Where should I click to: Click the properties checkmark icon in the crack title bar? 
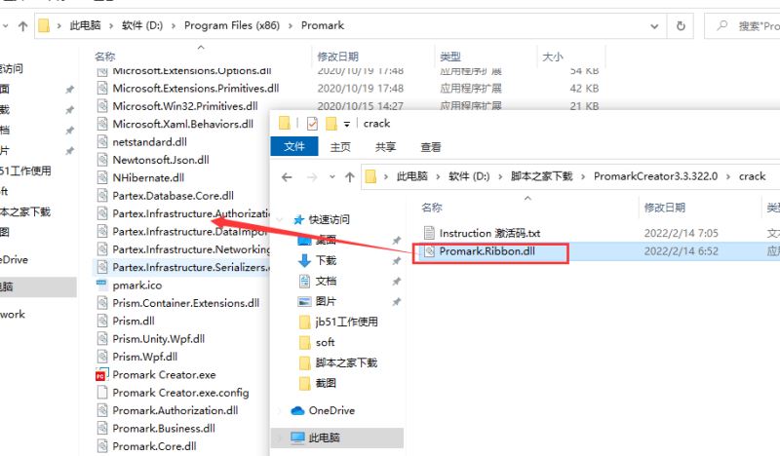pyautogui.click(x=312, y=124)
